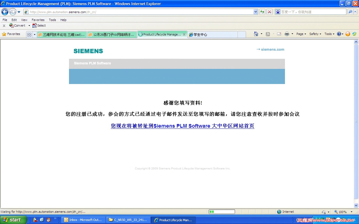
Task: Click the RSS feeds icon
Action: [x=268, y=34]
